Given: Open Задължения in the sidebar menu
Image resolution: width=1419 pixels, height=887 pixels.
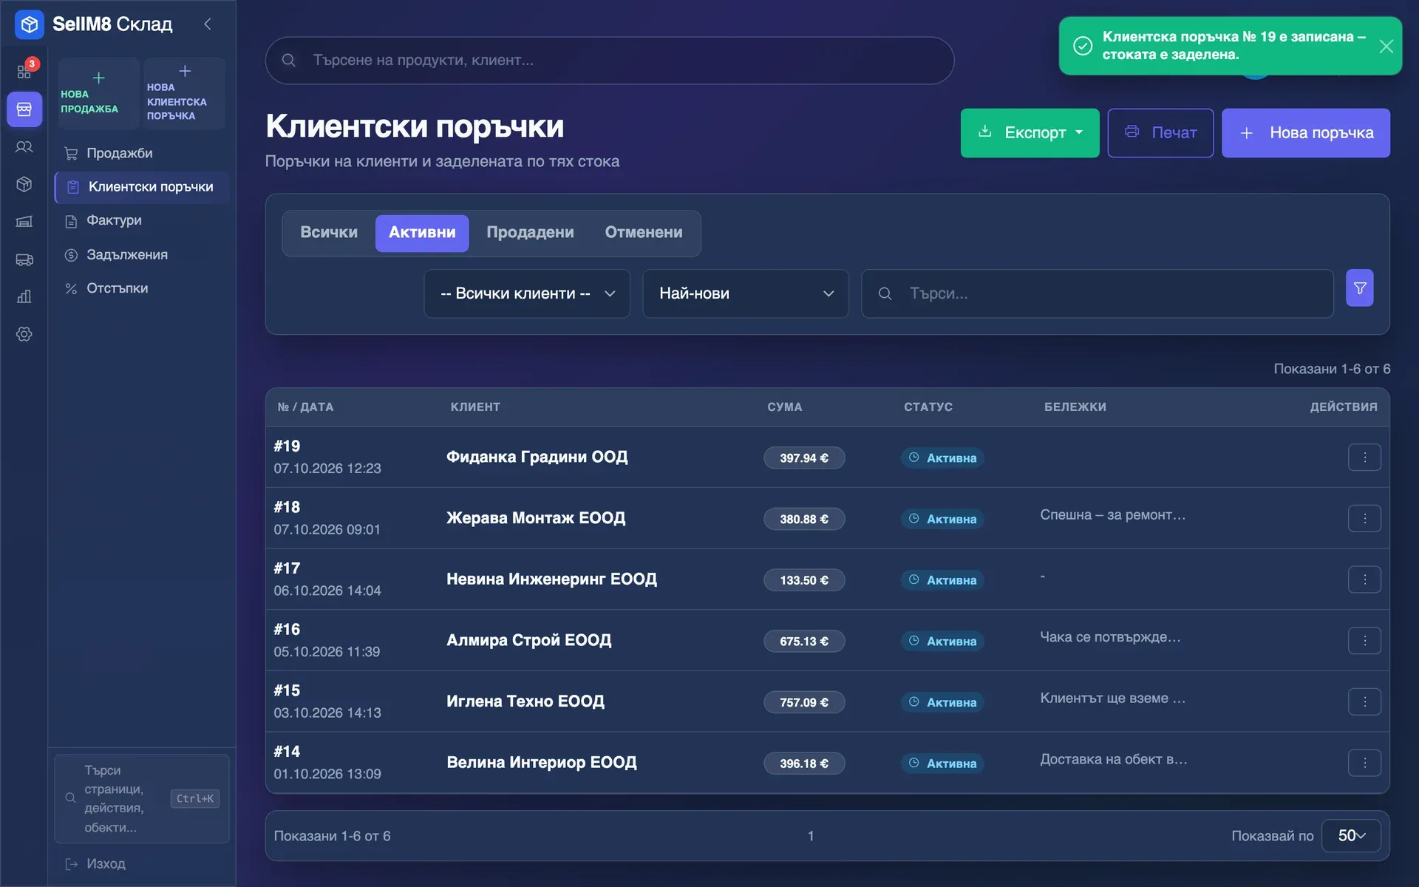Looking at the screenshot, I should coord(142,254).
